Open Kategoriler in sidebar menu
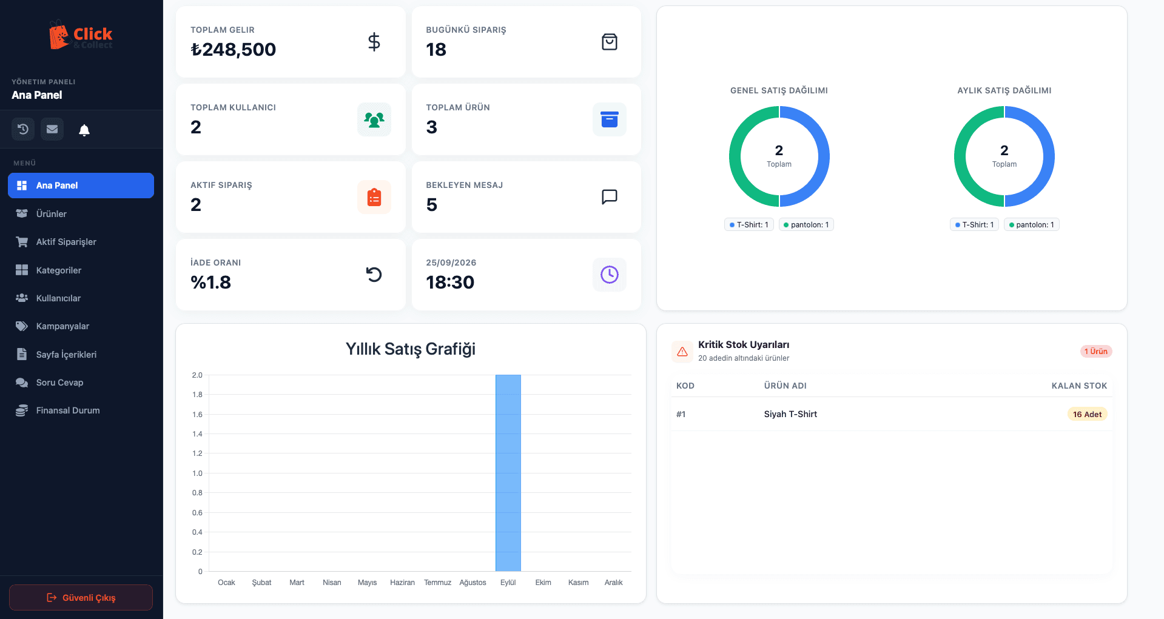Image resolution: width=1164 pixels, height=619 pixels. pyautogui.click(x=81, y=270)
